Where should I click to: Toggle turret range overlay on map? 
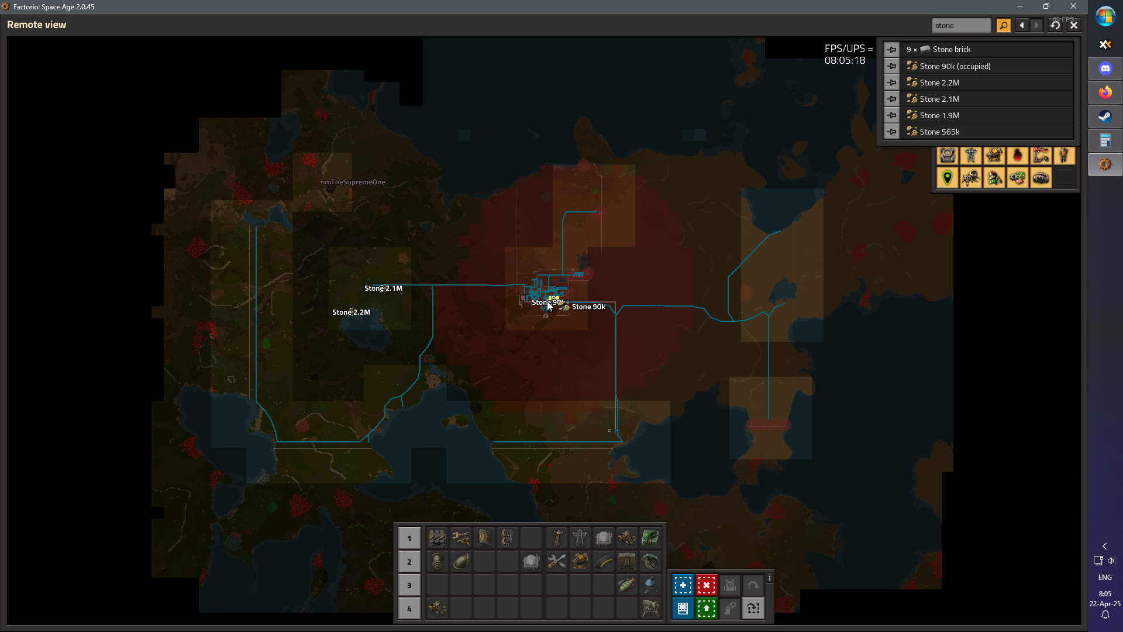point(994,155)
